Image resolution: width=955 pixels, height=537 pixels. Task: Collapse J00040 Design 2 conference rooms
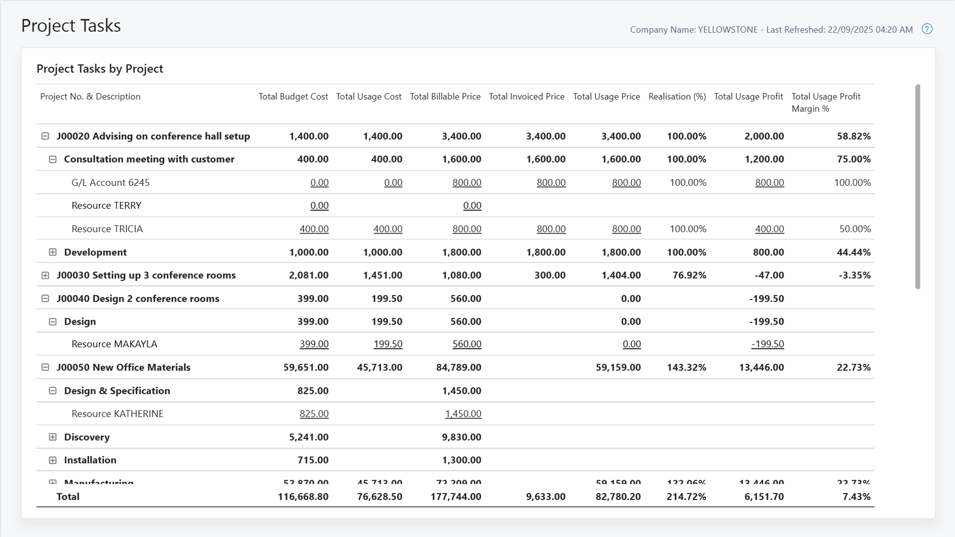[45, 298]
